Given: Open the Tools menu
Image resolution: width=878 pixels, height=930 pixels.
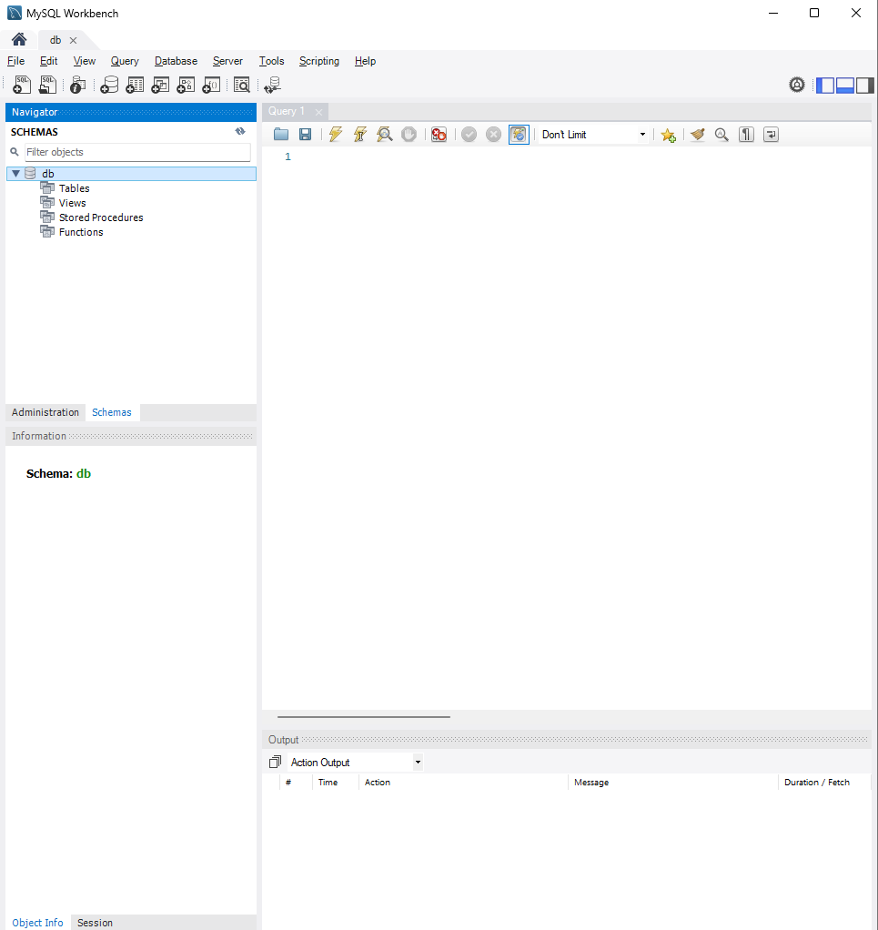Looking at the screenshot, I should tap(271, 61).
